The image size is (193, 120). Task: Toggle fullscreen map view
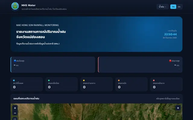click(15, 119)
